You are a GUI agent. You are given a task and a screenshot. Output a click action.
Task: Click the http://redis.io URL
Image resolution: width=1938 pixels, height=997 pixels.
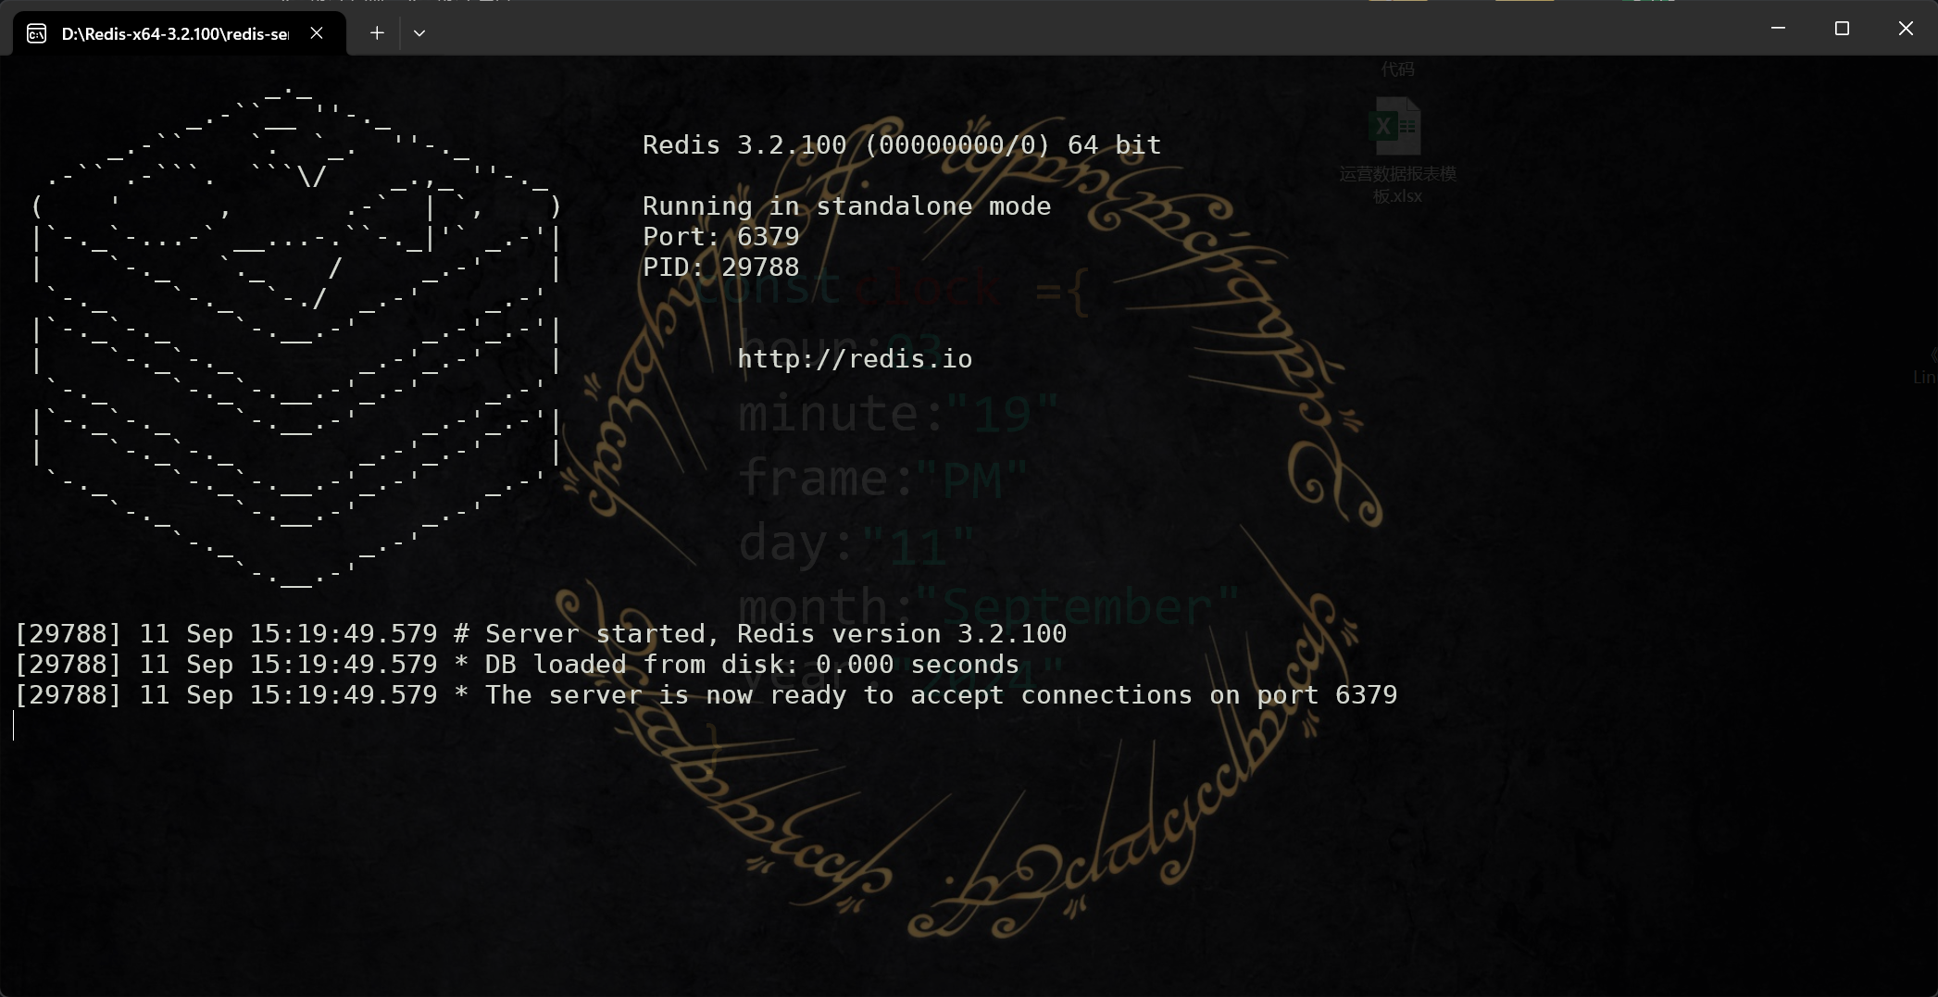(855, 359)
